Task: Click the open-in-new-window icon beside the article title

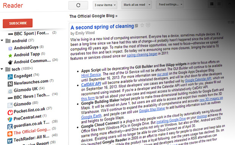Action: 136,26
